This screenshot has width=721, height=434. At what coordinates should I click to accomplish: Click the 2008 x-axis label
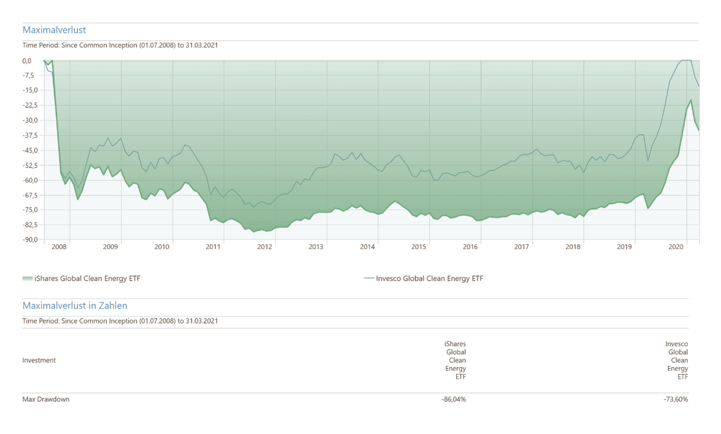coord(59,247)
